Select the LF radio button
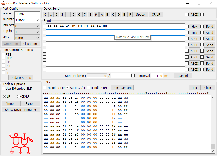 coord(4,97)
